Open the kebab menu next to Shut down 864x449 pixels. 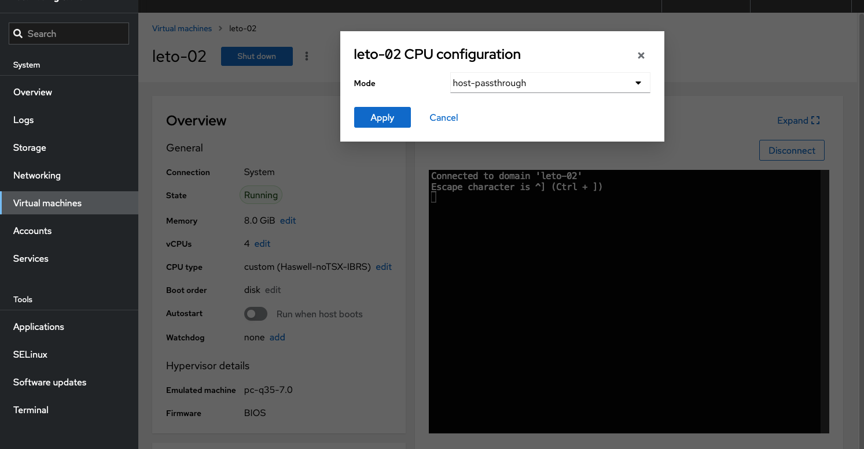point(307,56)
